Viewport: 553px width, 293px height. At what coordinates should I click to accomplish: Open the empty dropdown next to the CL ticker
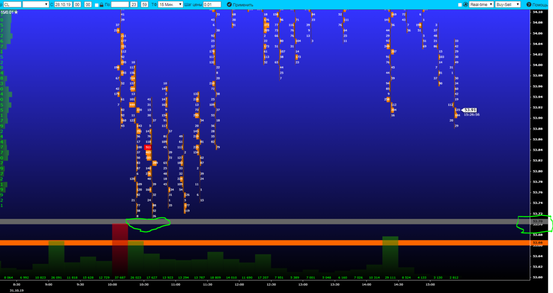(x=36, y=4)
